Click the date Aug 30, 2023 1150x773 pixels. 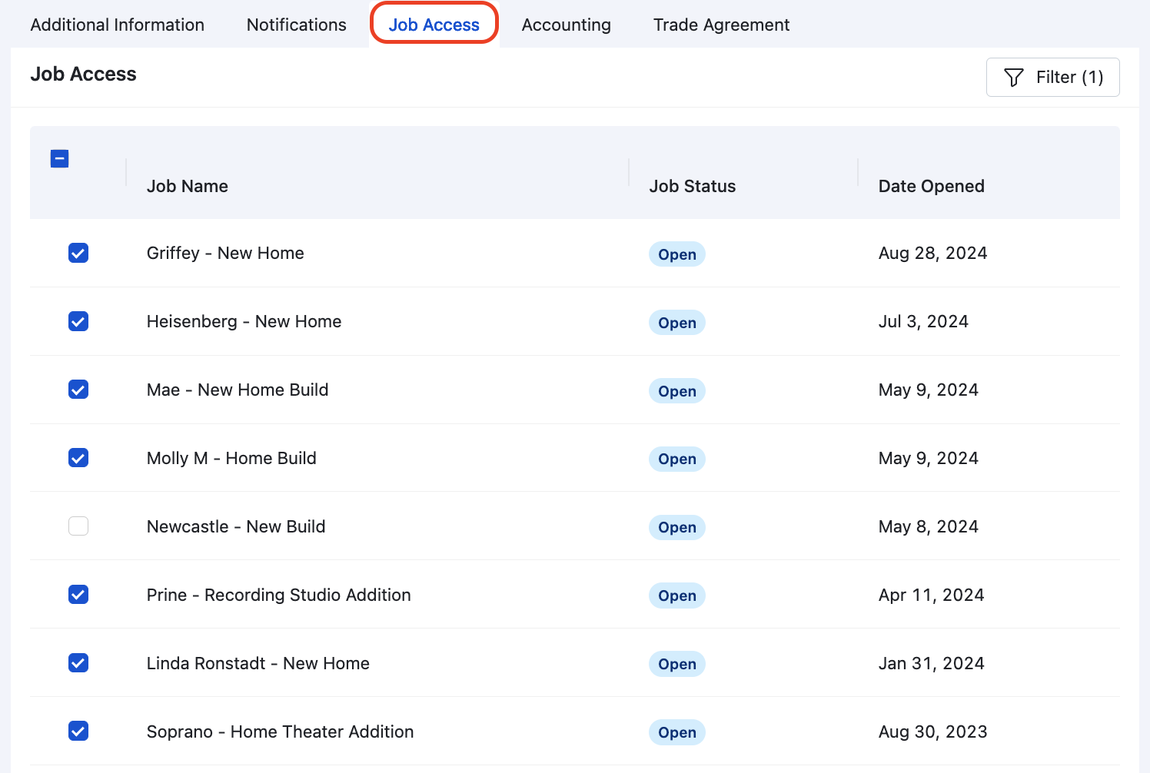pyautogui.click(x=933, y=732)
